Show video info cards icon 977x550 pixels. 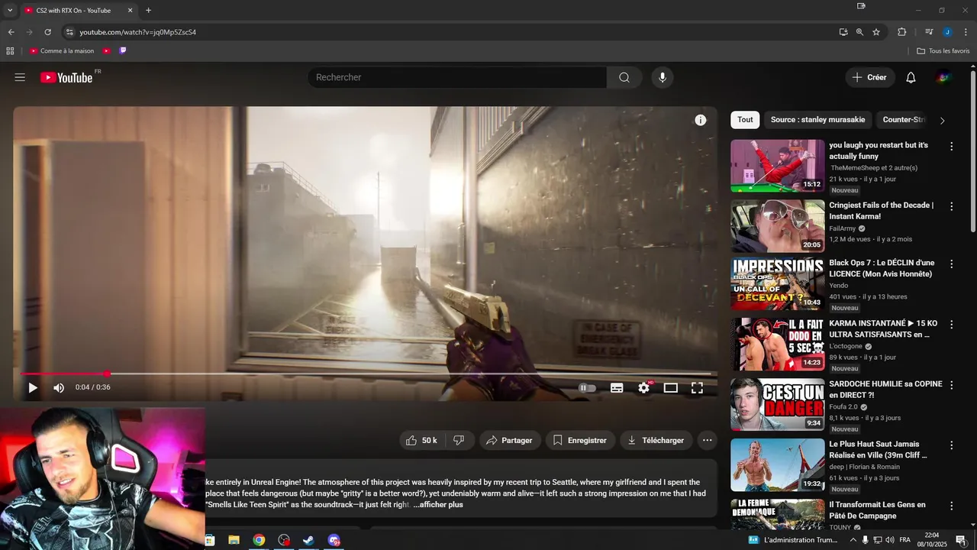701,120
